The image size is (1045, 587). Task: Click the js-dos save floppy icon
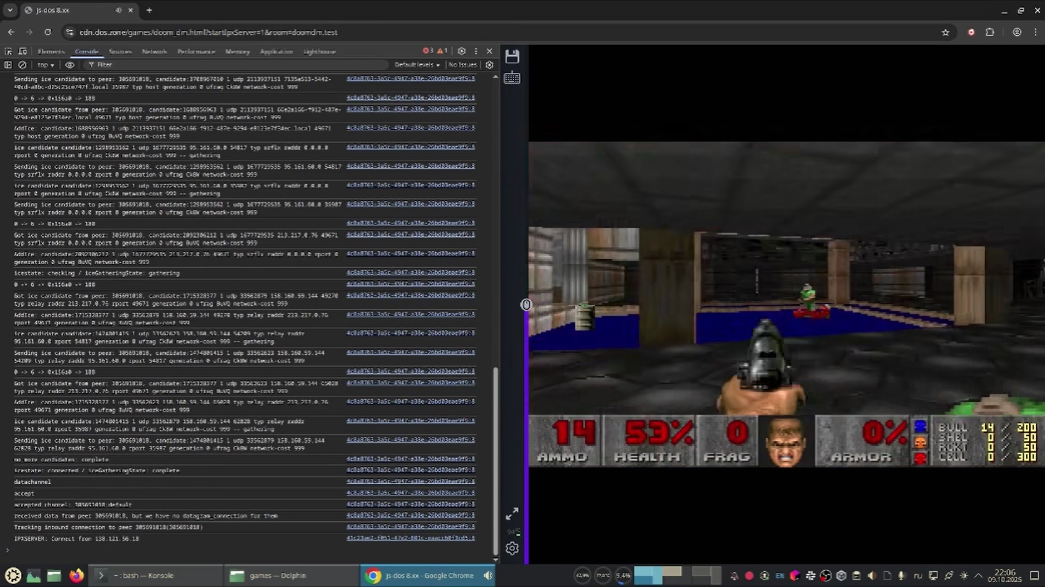[x=512, y=57]
